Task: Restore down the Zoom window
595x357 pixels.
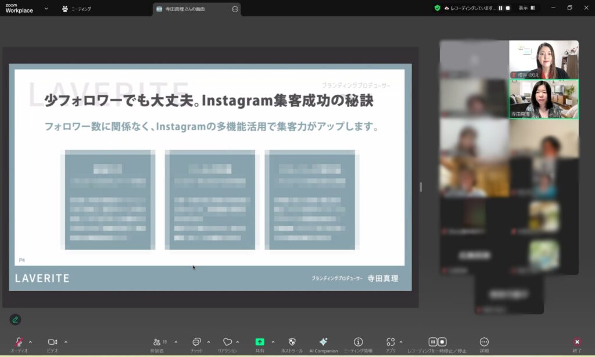Action: (569, 8)
